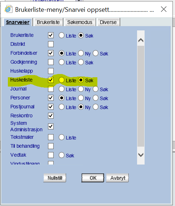Click the Nullstill button
Image resolution: width=175 pixels, height=206 pixels.
pos(55,178)
